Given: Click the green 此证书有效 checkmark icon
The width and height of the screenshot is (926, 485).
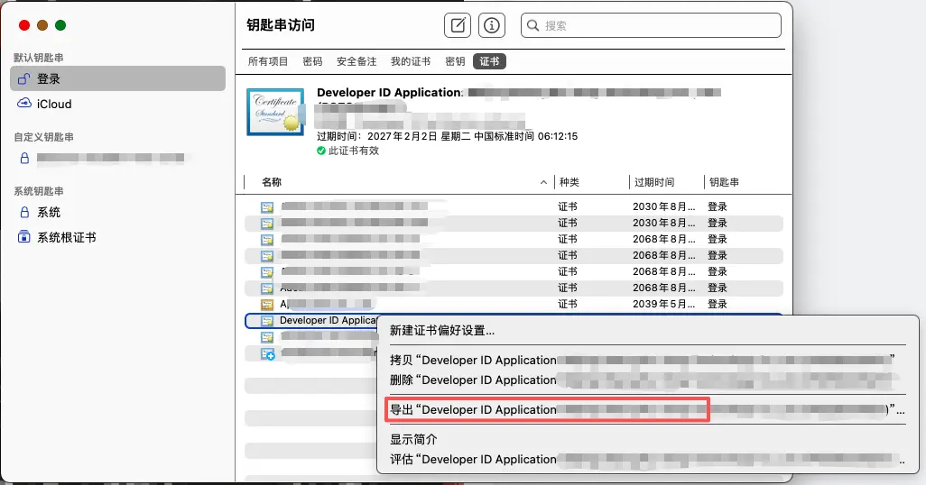Looking at the screenshot, I should coord(321,151).
